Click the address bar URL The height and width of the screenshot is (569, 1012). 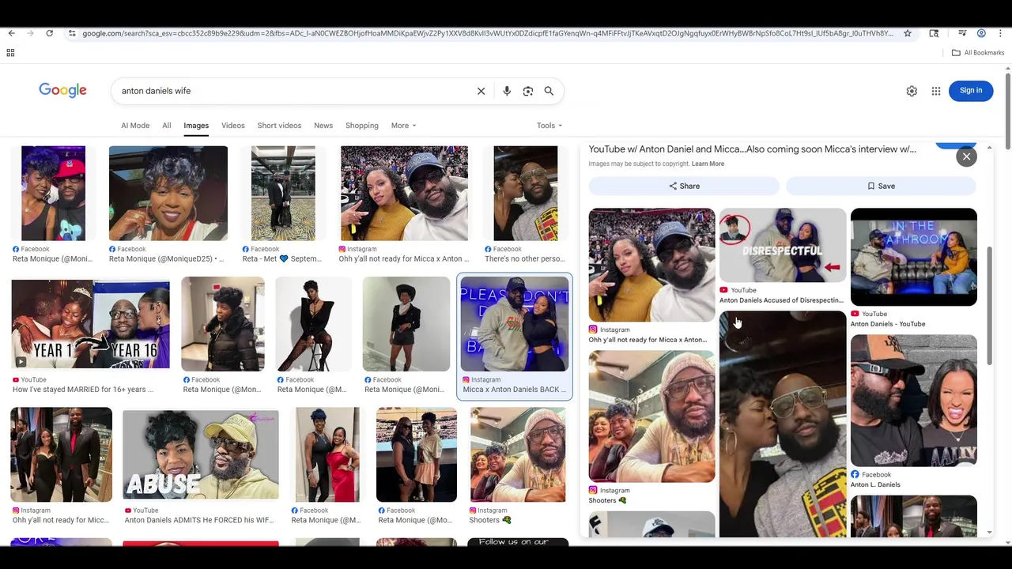(x=488, y=33)
